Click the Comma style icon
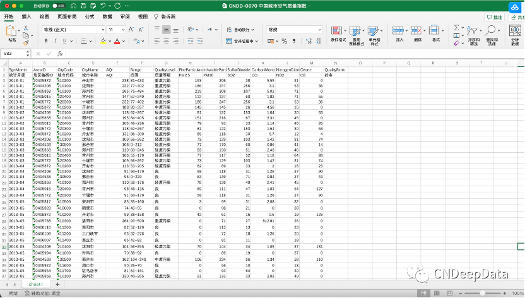The height and width of the screenshot is (298, 525). (294, 41)
